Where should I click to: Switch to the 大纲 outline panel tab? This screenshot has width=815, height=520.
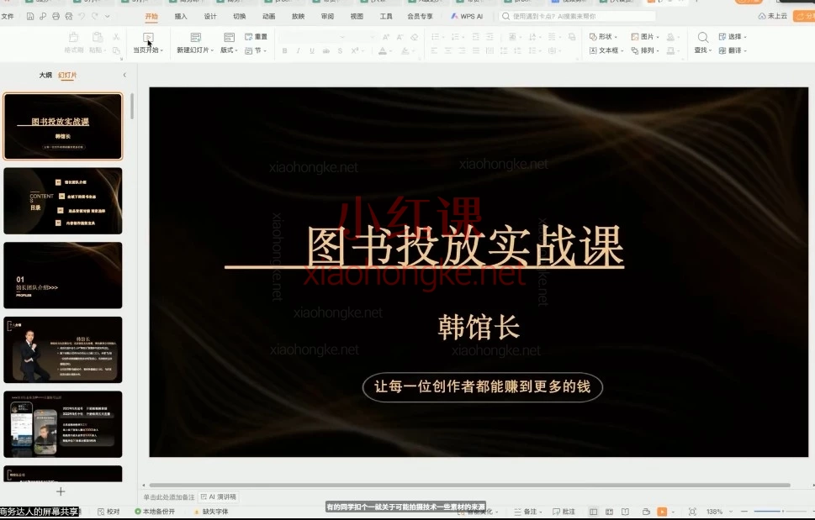click(45, 76)
